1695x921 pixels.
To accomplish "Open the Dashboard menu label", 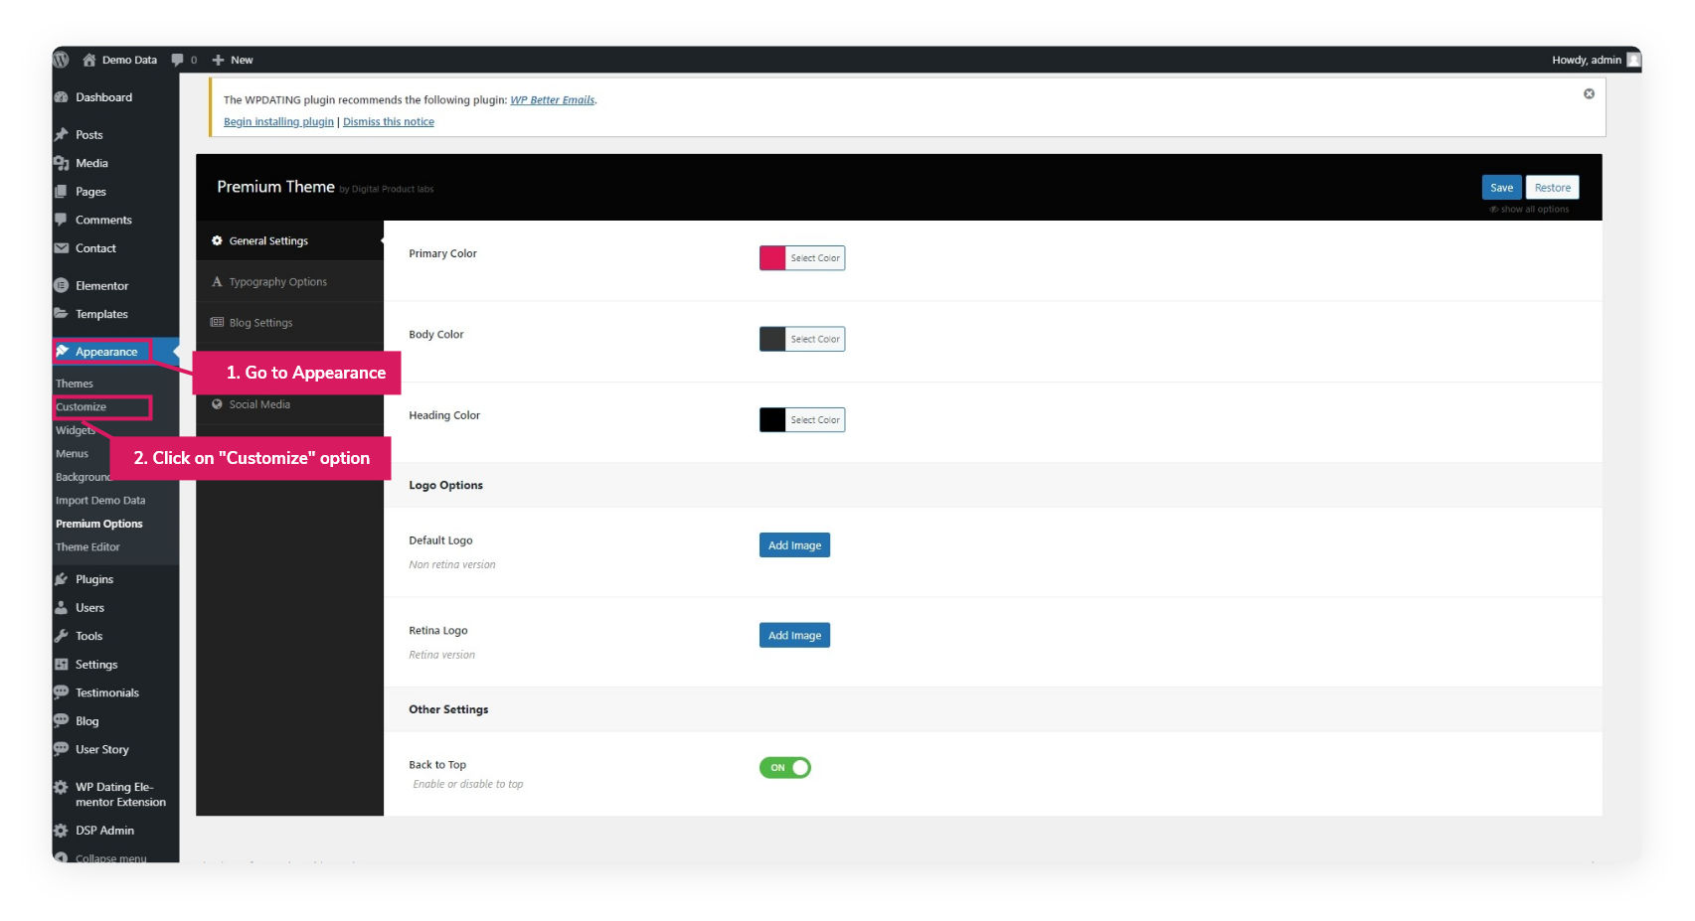I will [x=103, y=97].
